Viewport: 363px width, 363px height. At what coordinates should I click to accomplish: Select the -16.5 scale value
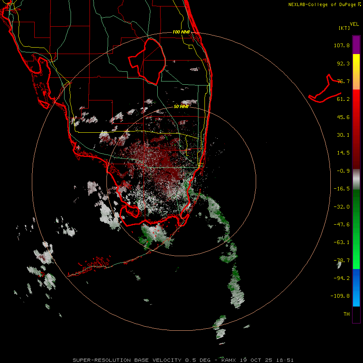tap(342, 189)
